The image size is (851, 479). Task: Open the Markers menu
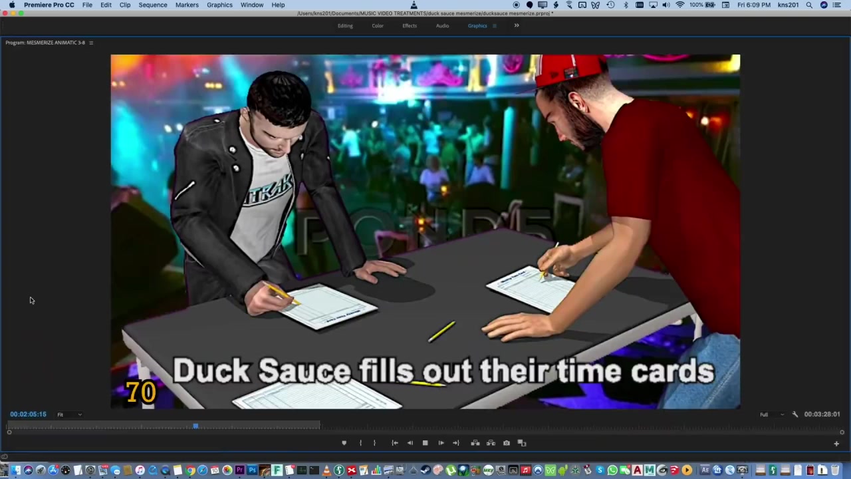pos(187,5)
